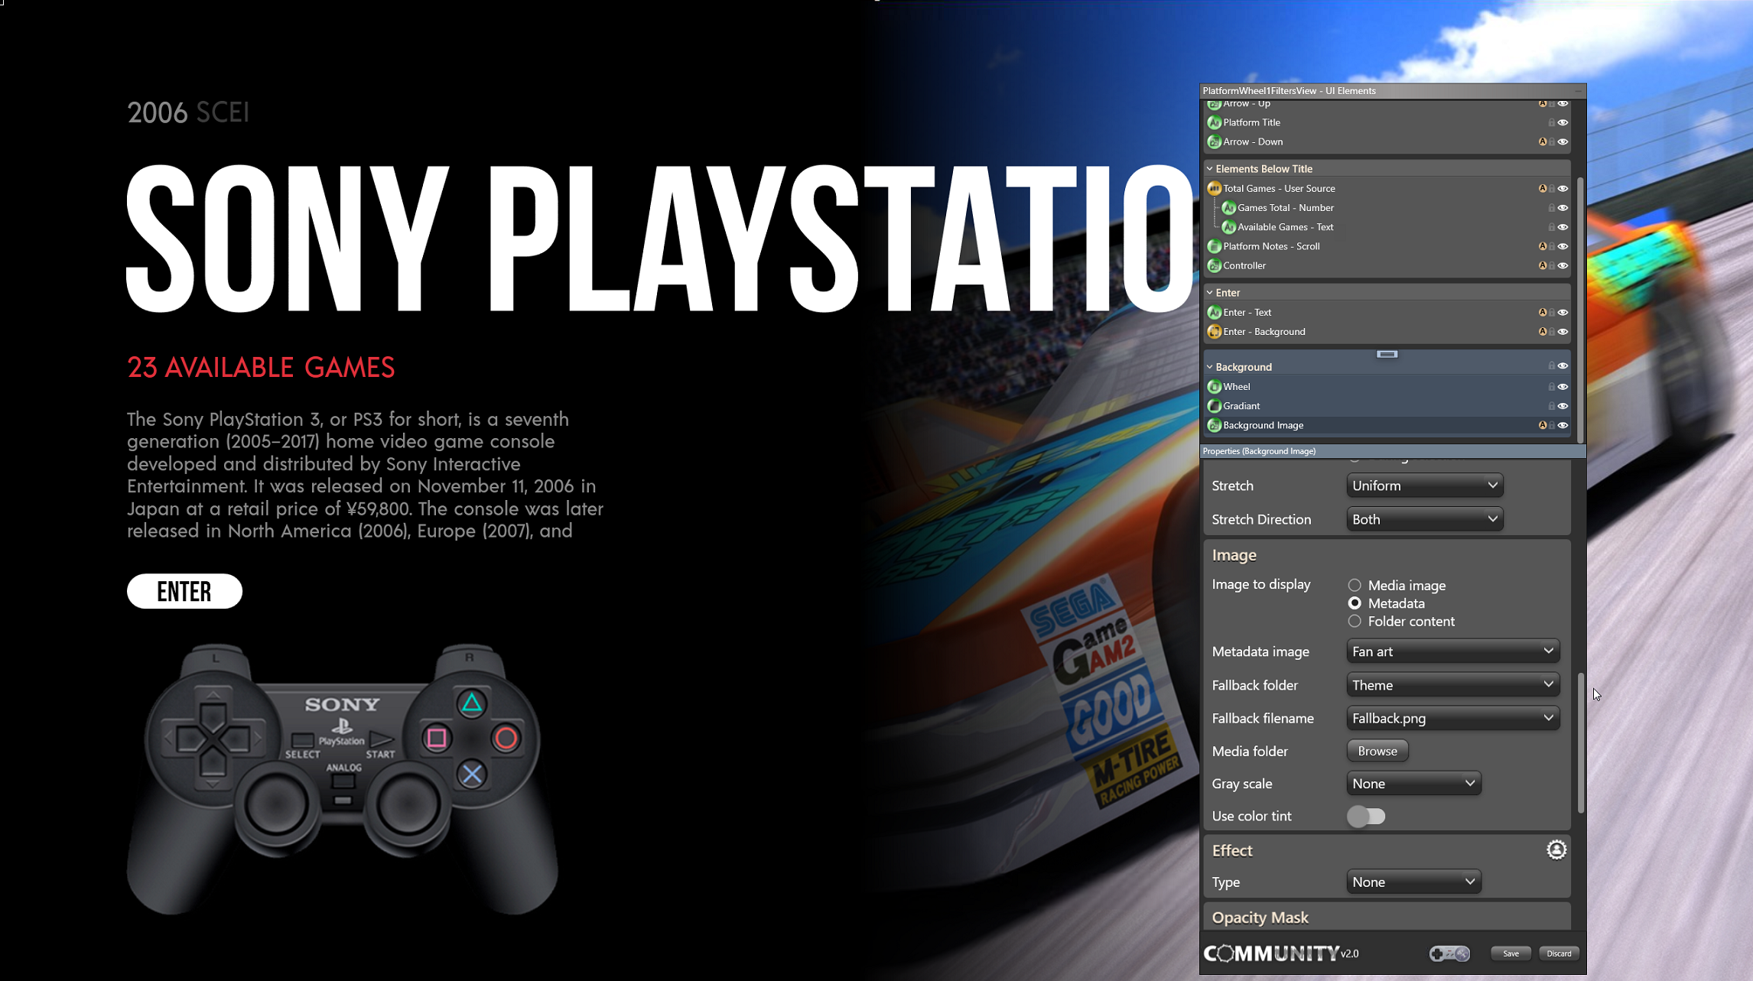The height and width of the screenshot is (981, 1753).
Task: Open the Stretch dropdown
Action: click(1424, 486)
